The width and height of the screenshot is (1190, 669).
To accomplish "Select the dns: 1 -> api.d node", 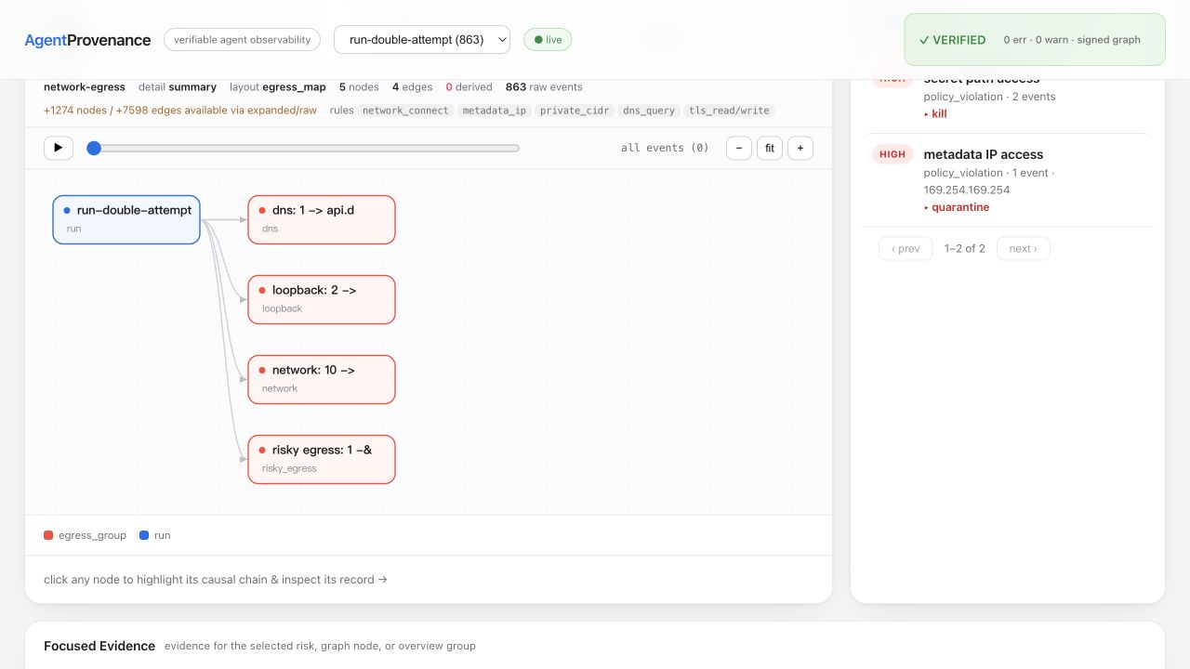I will [x=322, y=219].
